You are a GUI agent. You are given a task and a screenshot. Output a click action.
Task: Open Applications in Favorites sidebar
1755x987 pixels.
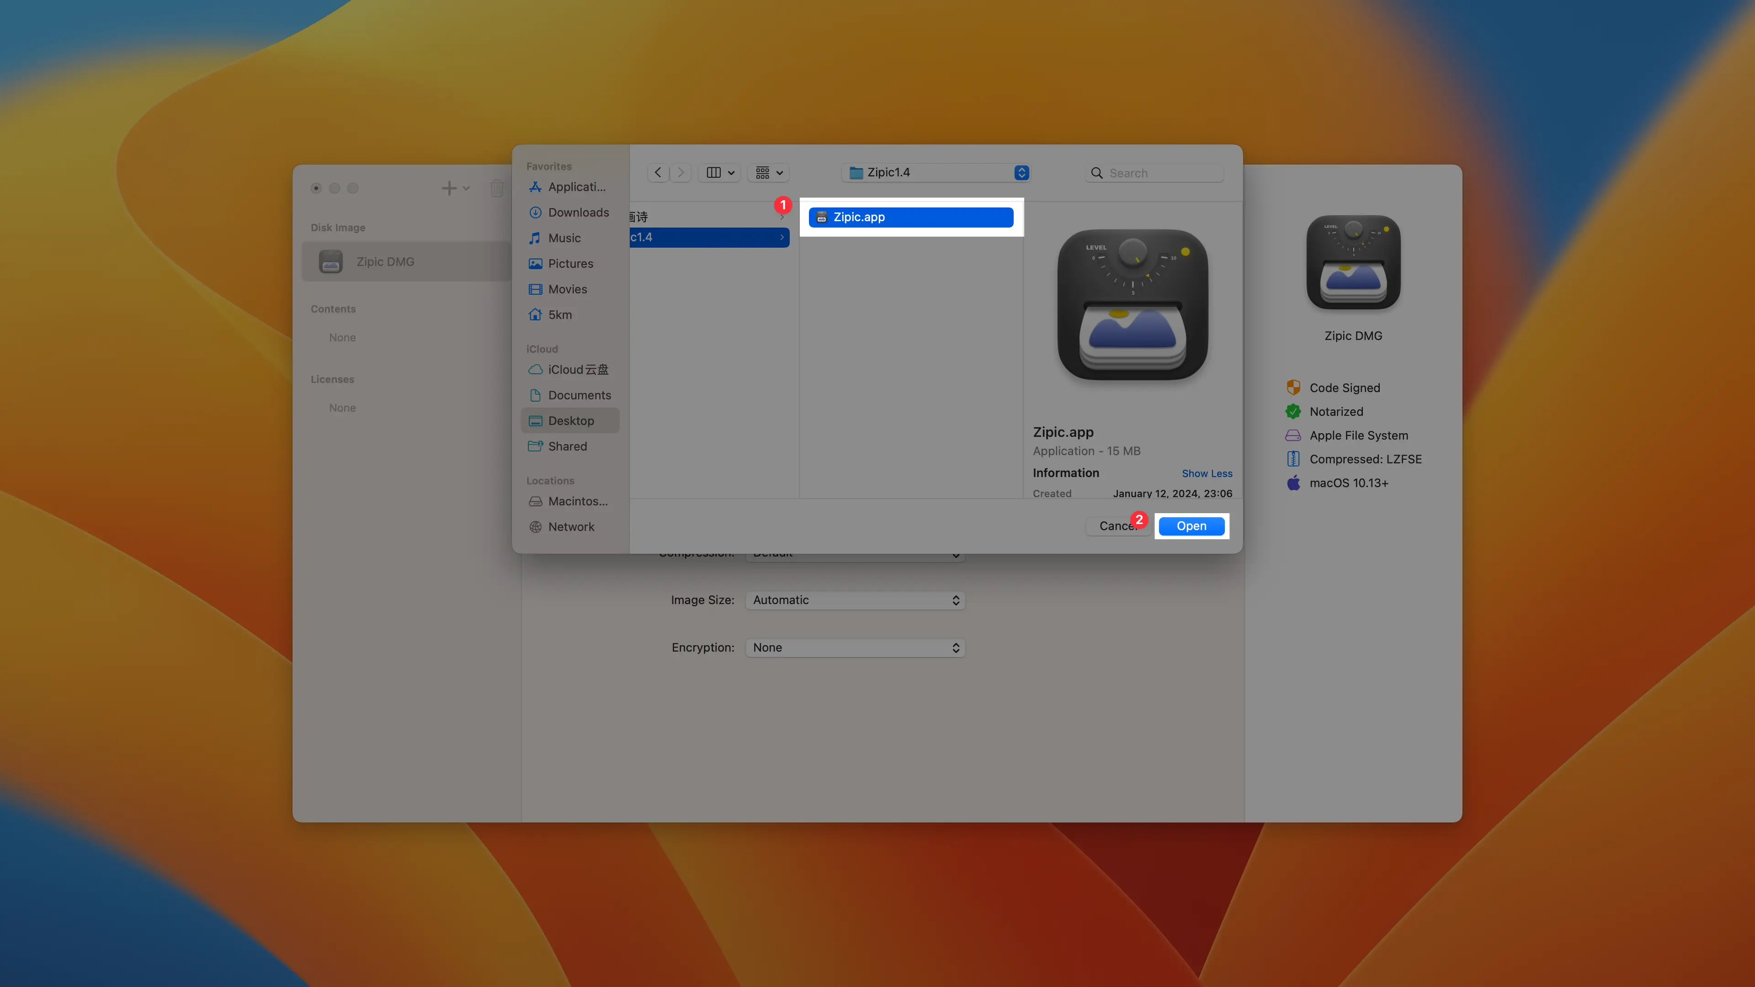pos(569,186)
